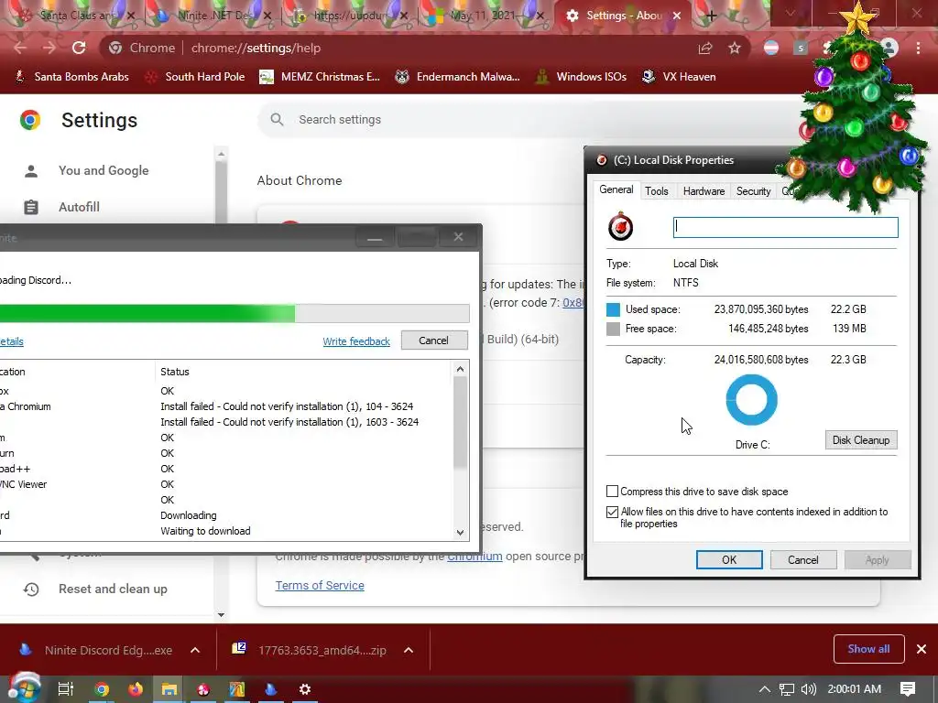Switch to the Hardware tab
The height and width of the screenshot is (703, 938).
point(703,191)
